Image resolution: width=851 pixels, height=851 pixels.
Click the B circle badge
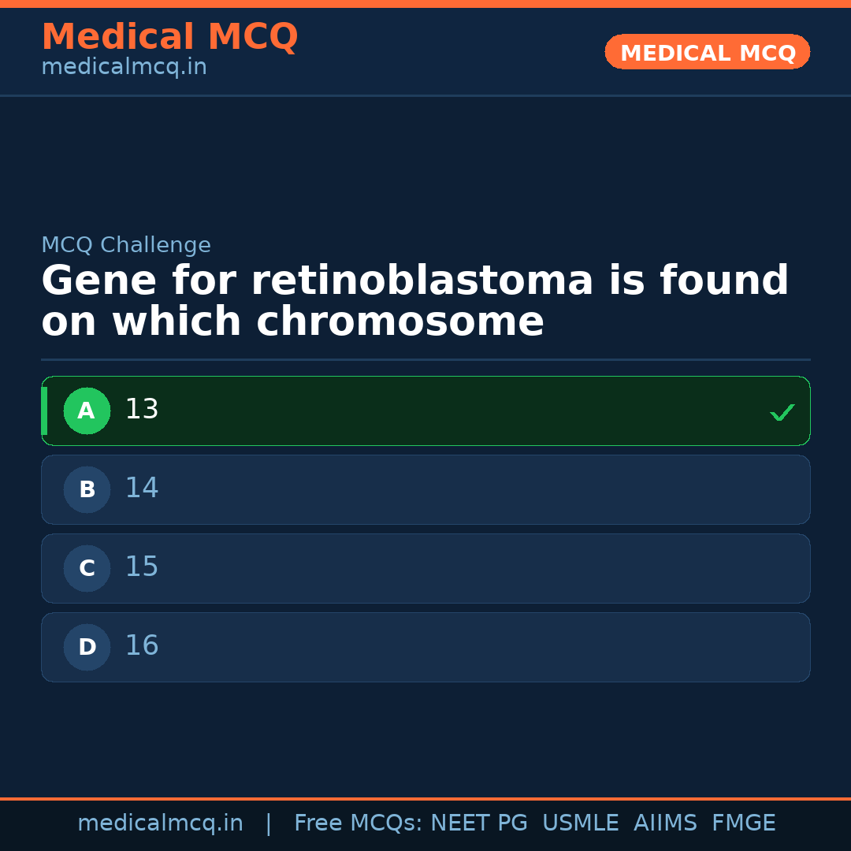click(x=87, y=489)
